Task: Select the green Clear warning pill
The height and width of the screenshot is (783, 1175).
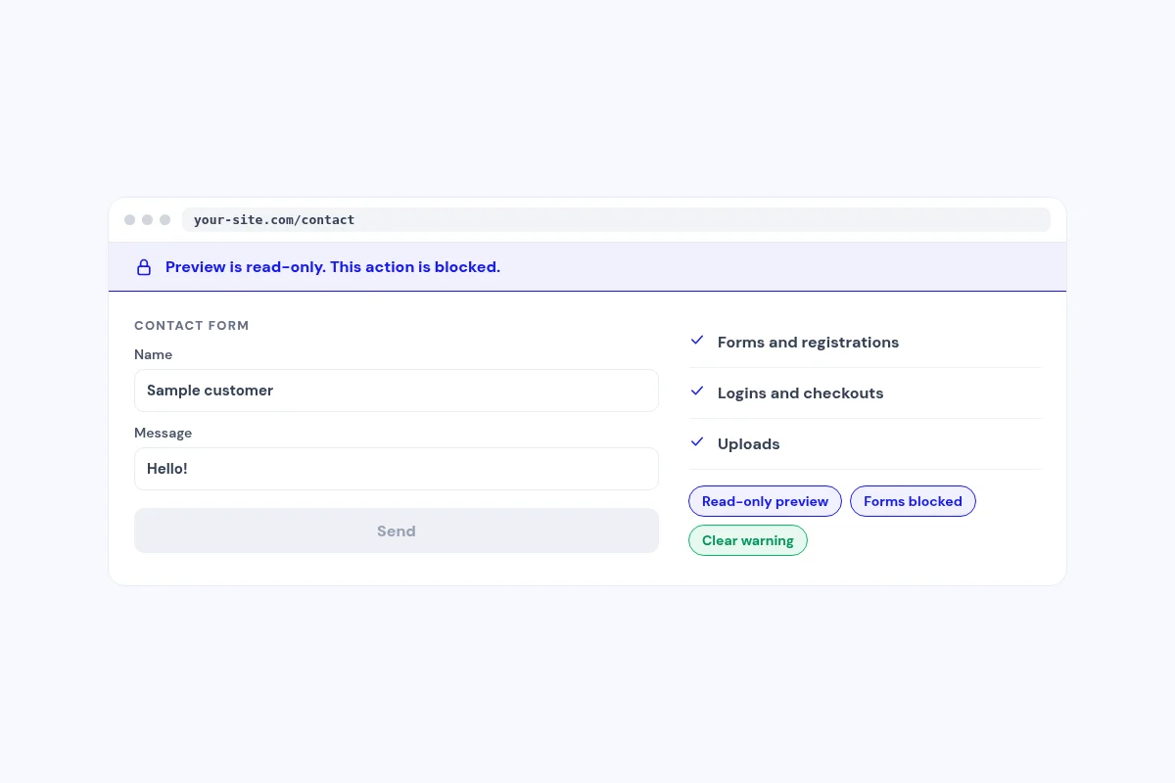Action: coord(748,540)
